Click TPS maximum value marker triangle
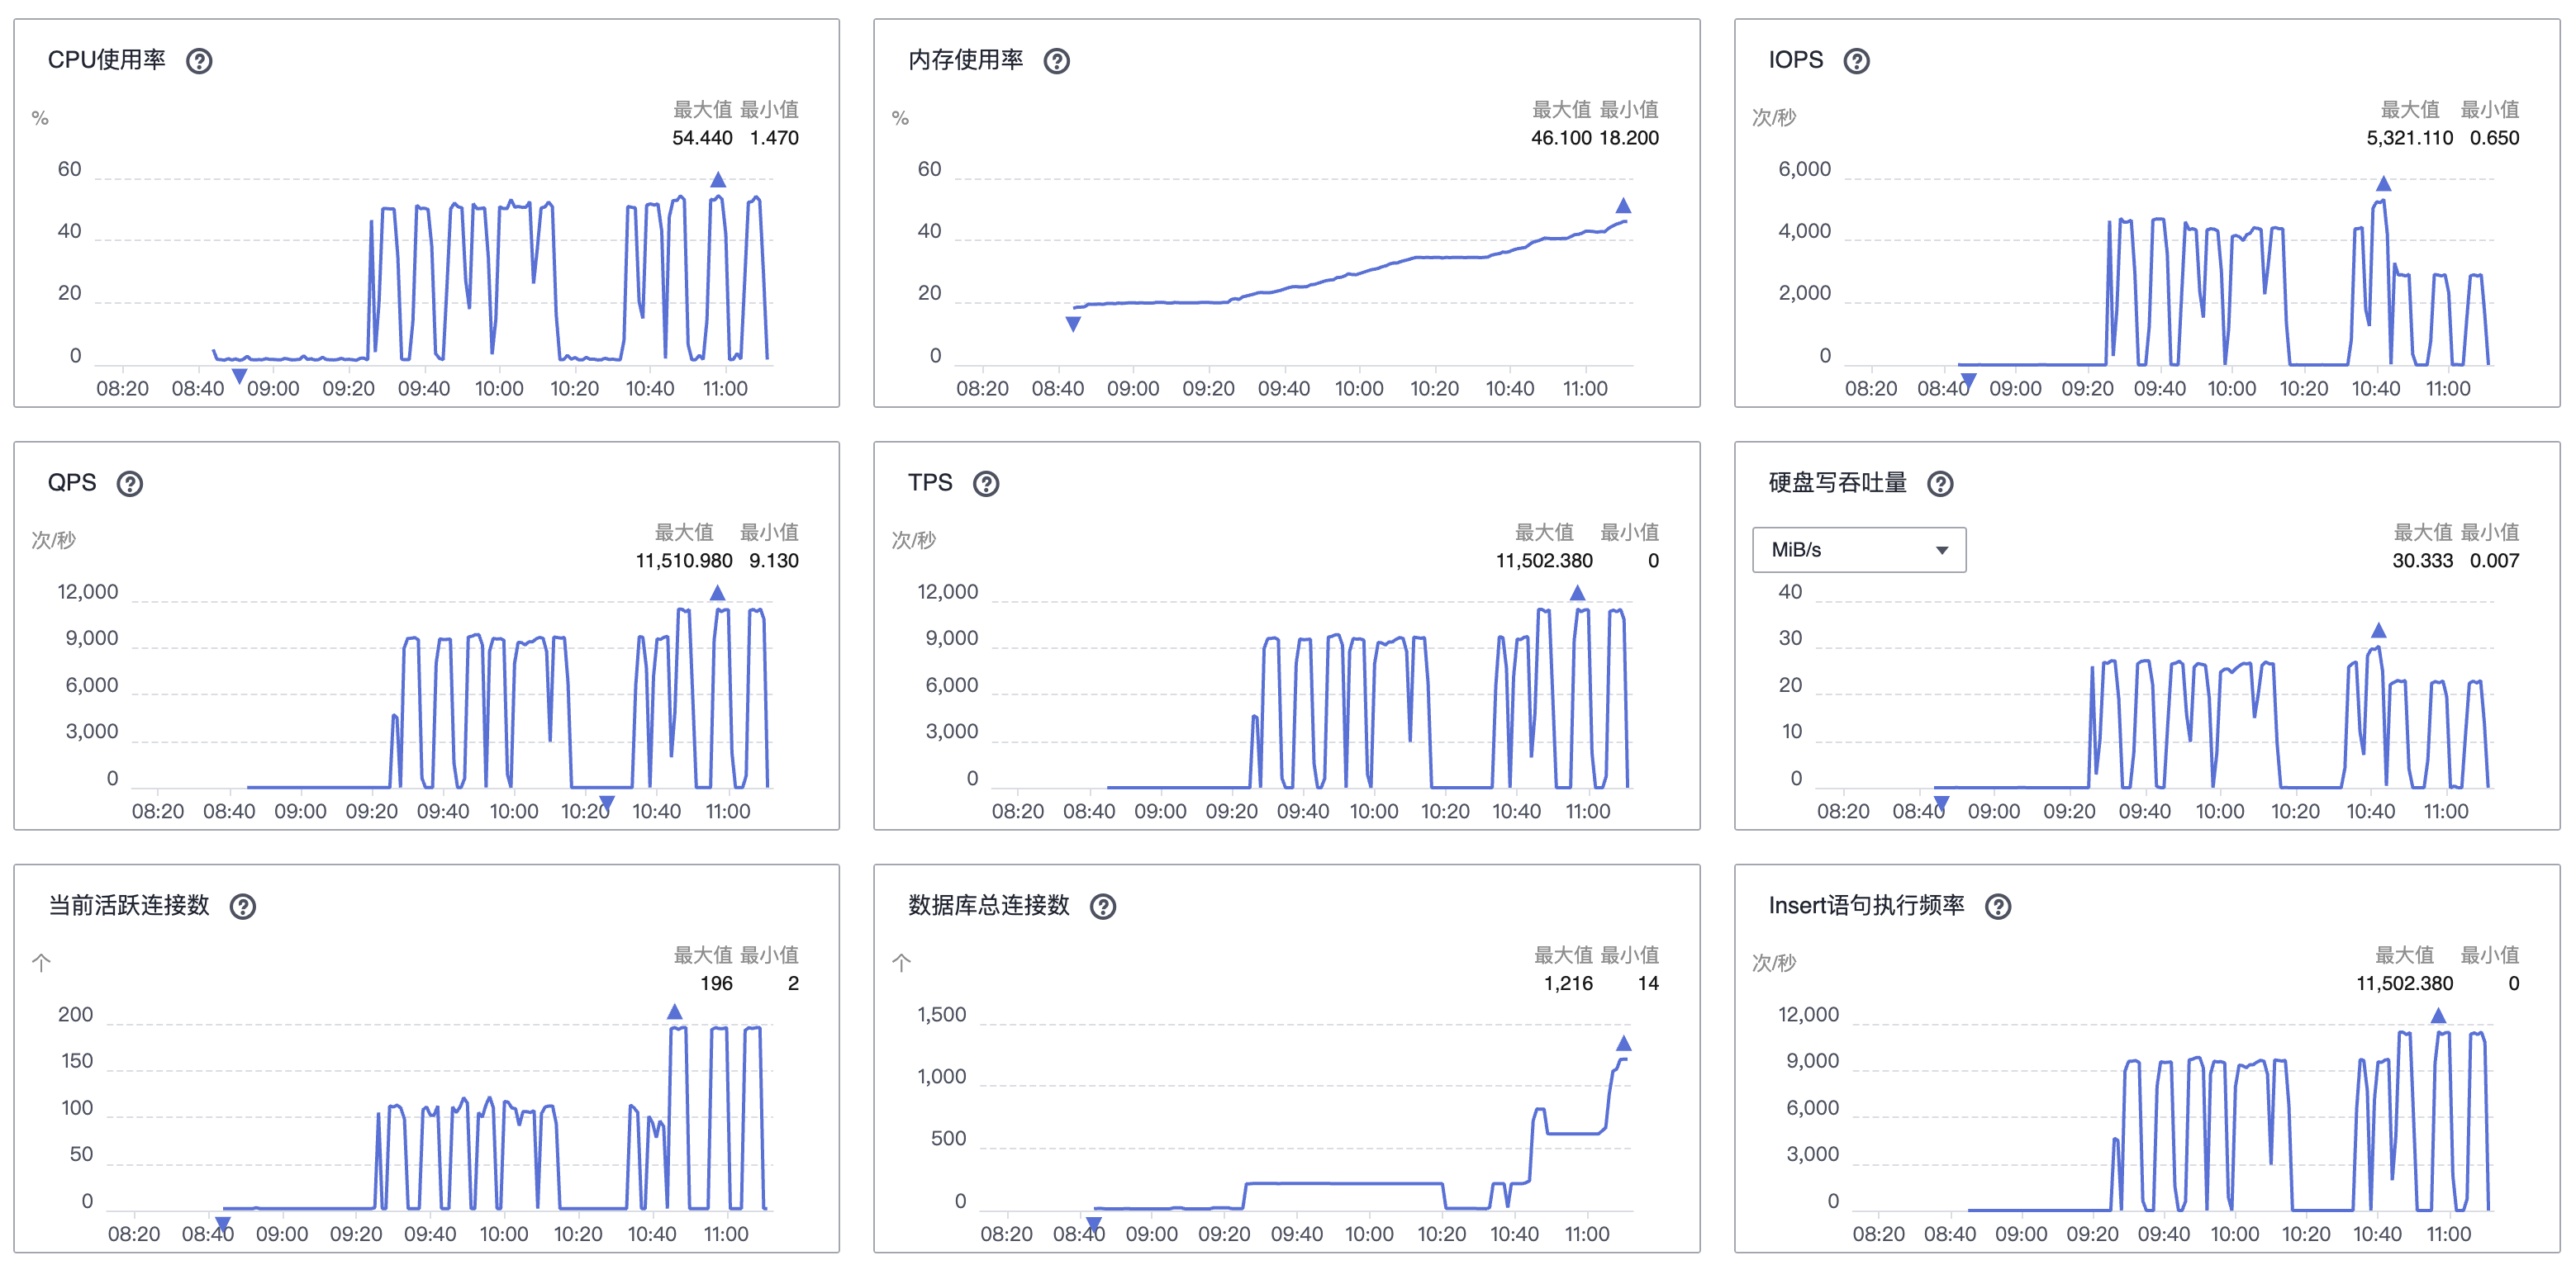 coord(1577,593)
